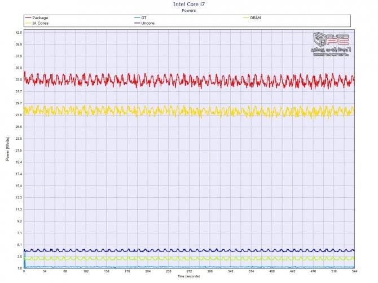Viewport: 378px width, 283px height.
Task: Click the 170 x-axis tick label
Action: pos(128,271)
